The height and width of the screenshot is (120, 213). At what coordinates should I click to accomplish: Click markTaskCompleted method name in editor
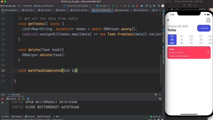click(45, 70)
